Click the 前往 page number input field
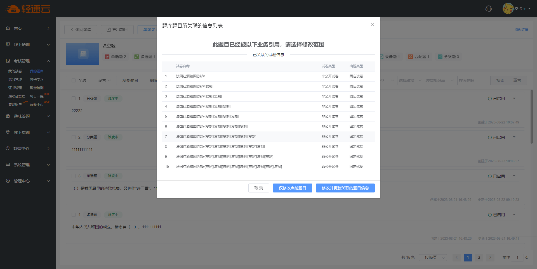The image size is (537, 269). [517, 257]
